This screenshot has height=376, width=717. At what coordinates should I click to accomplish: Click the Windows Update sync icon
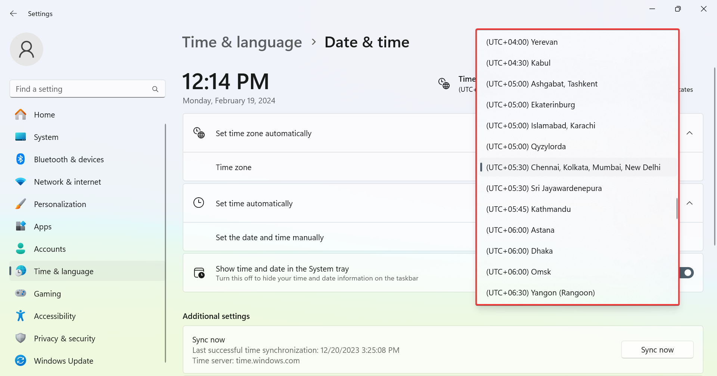21,361
